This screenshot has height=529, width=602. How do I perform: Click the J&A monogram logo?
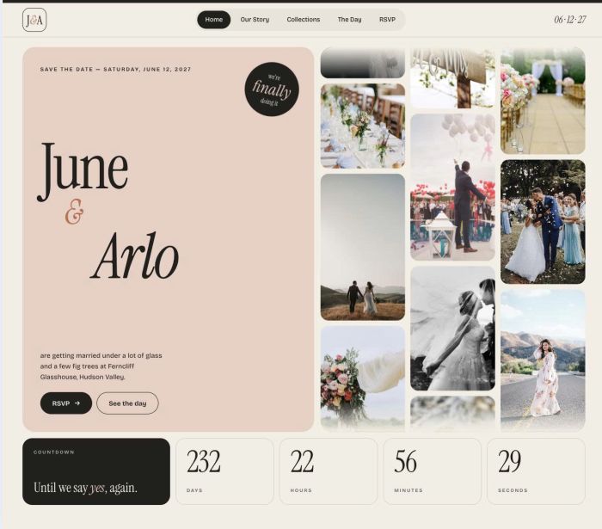click(x=34, y=20)
